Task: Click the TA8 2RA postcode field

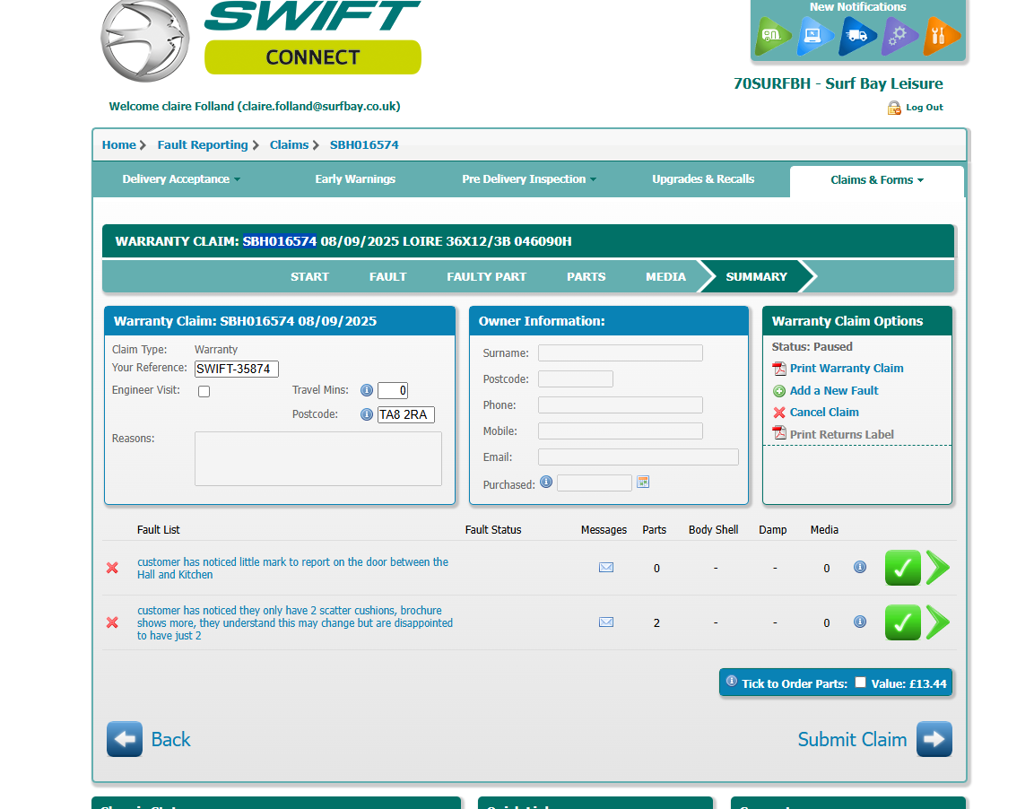Action: coord(406,414)
